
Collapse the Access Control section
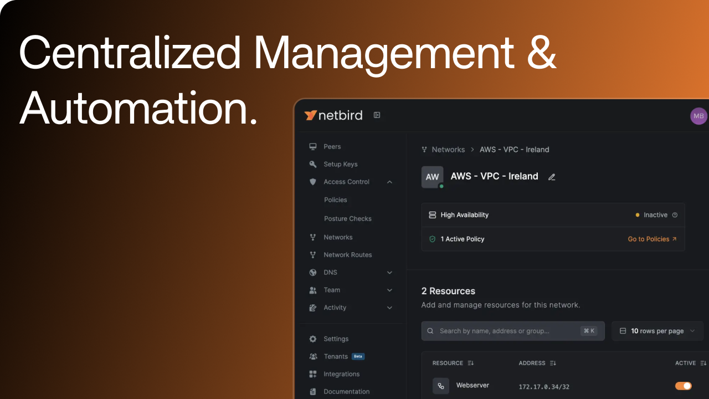pyautogui.click(x=389, y=182)
